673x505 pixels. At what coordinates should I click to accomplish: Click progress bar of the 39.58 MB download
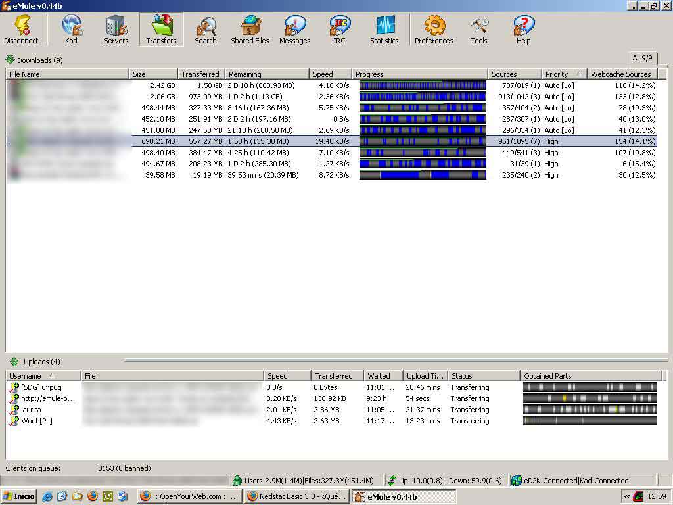pos(423,175)
